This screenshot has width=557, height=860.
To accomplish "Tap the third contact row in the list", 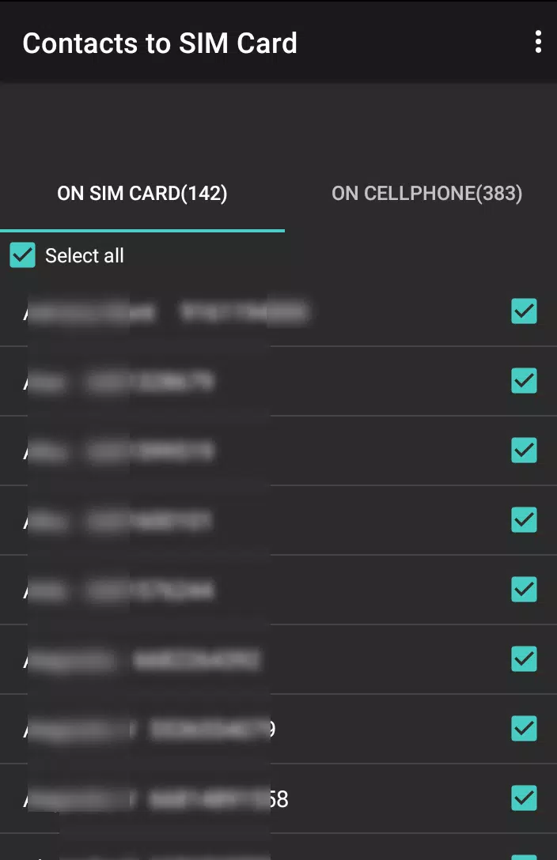I will pyautogui.click(x=278, y=451).
